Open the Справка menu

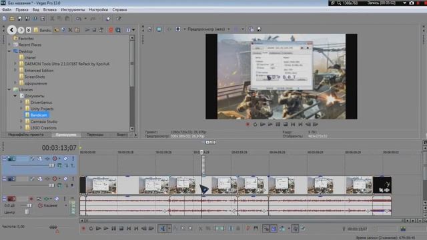point(119,9)
